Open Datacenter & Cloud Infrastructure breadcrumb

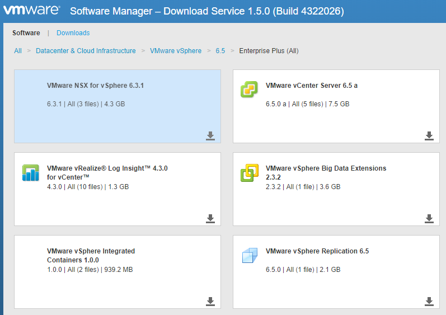point(86,51)
